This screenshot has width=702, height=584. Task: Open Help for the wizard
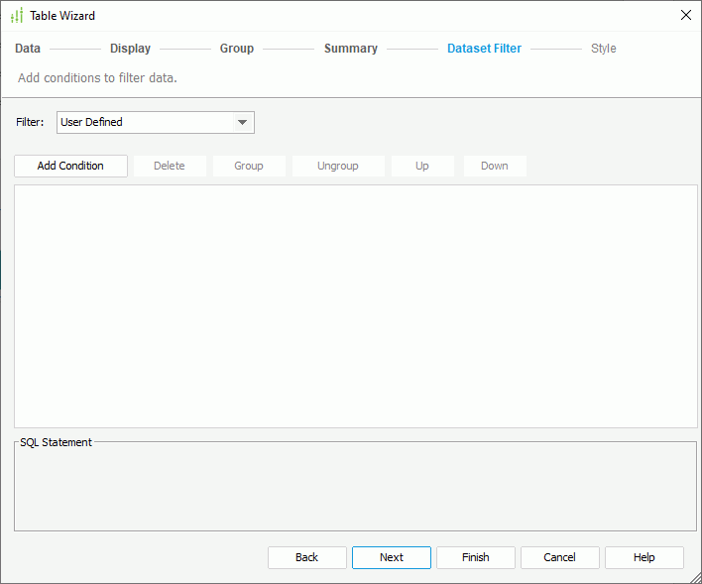643,557
